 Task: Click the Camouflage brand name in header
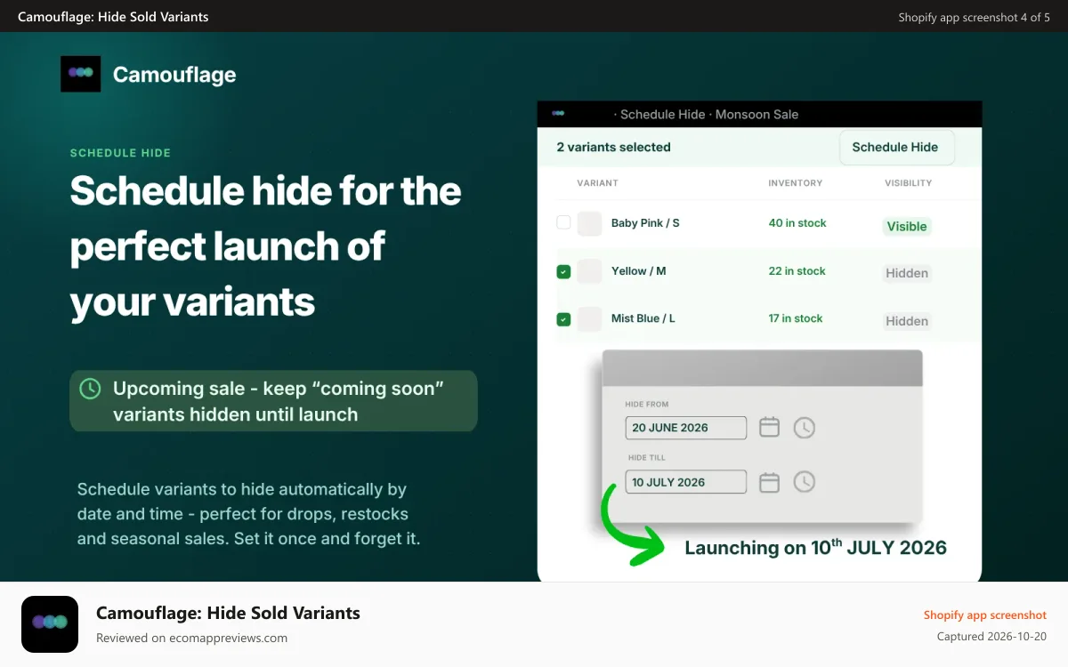(x=174, y=75)
